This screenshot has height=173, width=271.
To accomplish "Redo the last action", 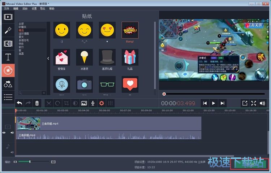I will tap(28, 103).
